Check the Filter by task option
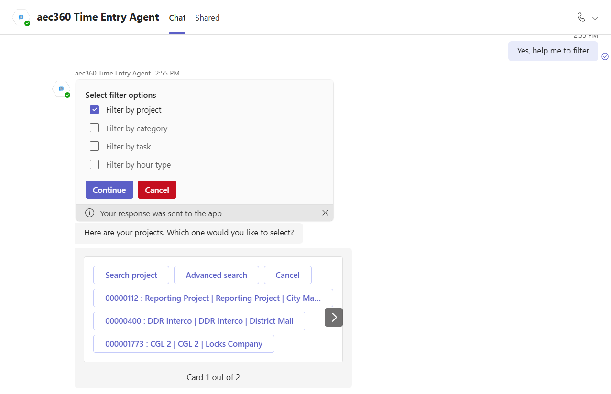611x394 pixels. coord(95,146)
